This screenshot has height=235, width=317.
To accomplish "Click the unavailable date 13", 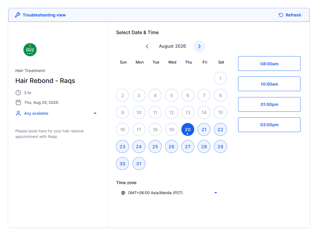I will coord(187,112).
